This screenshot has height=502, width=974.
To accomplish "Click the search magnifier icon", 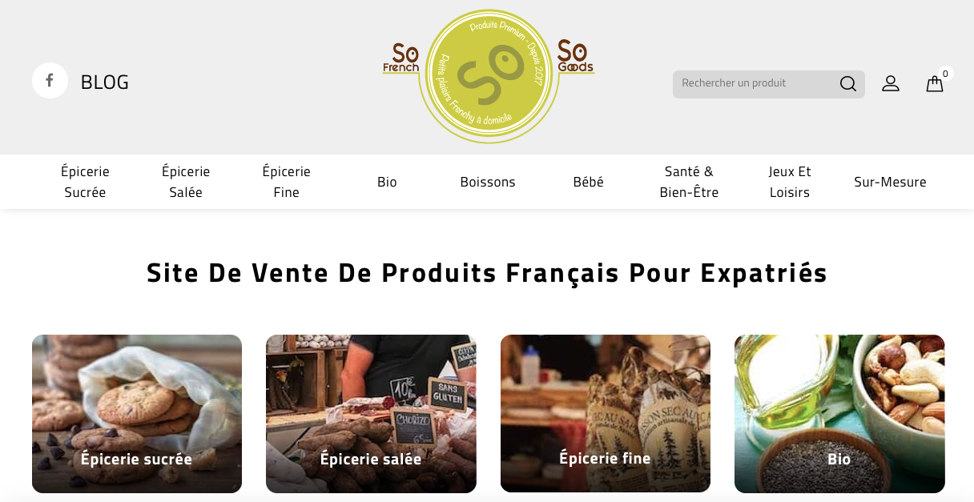I will click(847, 84).
